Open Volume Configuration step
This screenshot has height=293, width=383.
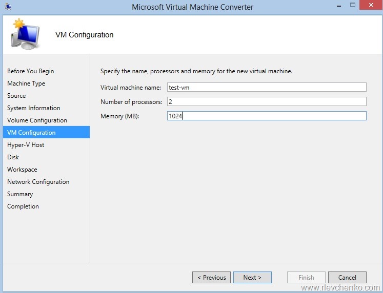pyautogui.click(x=37, y=120)
